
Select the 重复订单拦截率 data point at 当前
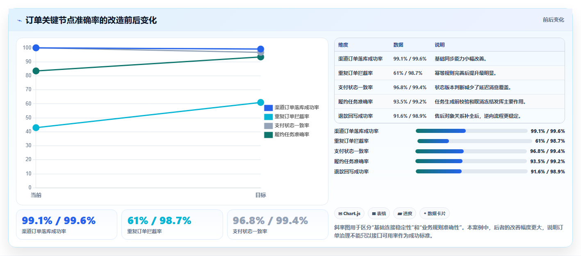click(36, 128)
